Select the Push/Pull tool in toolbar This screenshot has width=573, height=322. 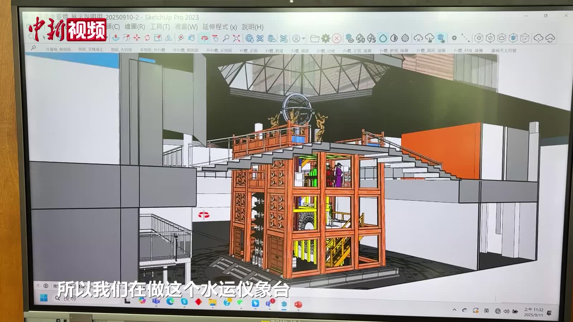(x=116, y=38)
